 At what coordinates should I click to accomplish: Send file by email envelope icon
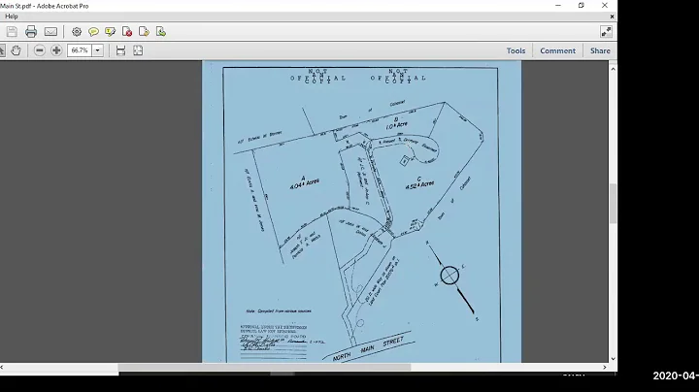click(x=50, y=32)
